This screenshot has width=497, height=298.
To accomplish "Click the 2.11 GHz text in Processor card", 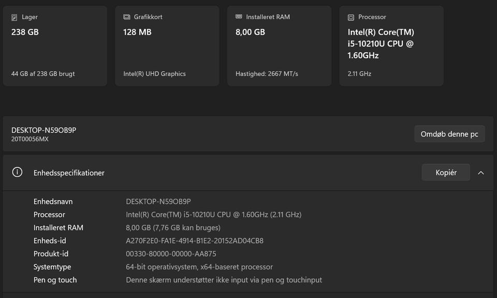I will 359,74.
